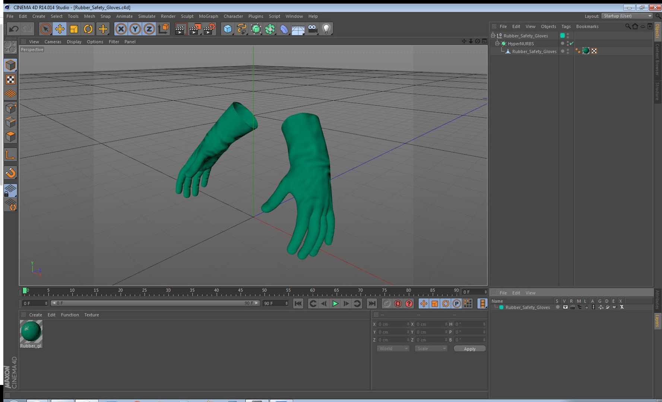Click the Render View clapperboard icon
The width and height of the screenshot is (662, 402).
pos(180,29)
